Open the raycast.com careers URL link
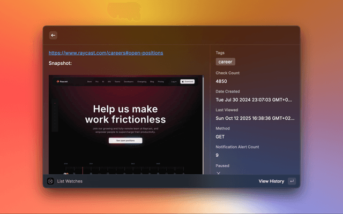This screenshot has width=343, height=214. tap(106, 53)
